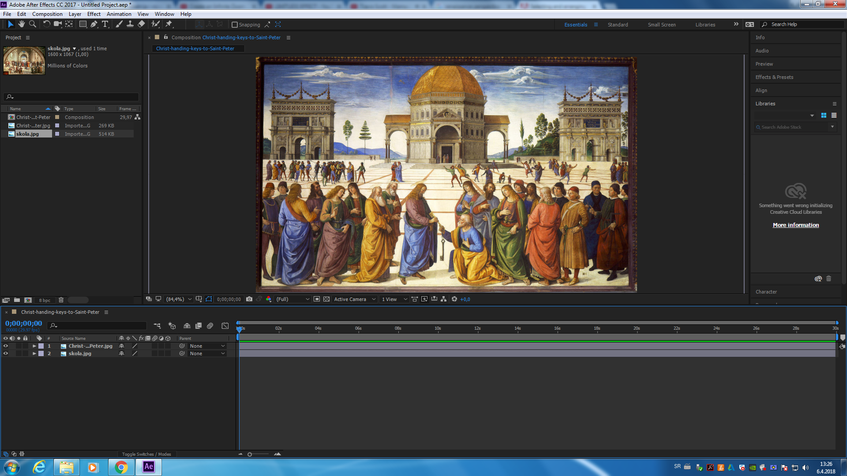Select the Brush tool
This screenshot has height=476, width=847.
point(119,24)
